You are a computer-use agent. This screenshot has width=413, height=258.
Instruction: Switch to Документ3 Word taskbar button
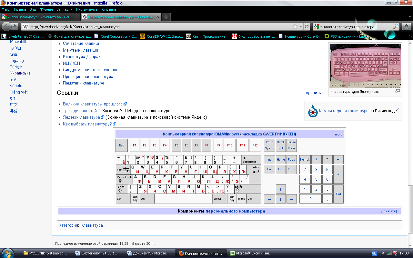(149, 253)
